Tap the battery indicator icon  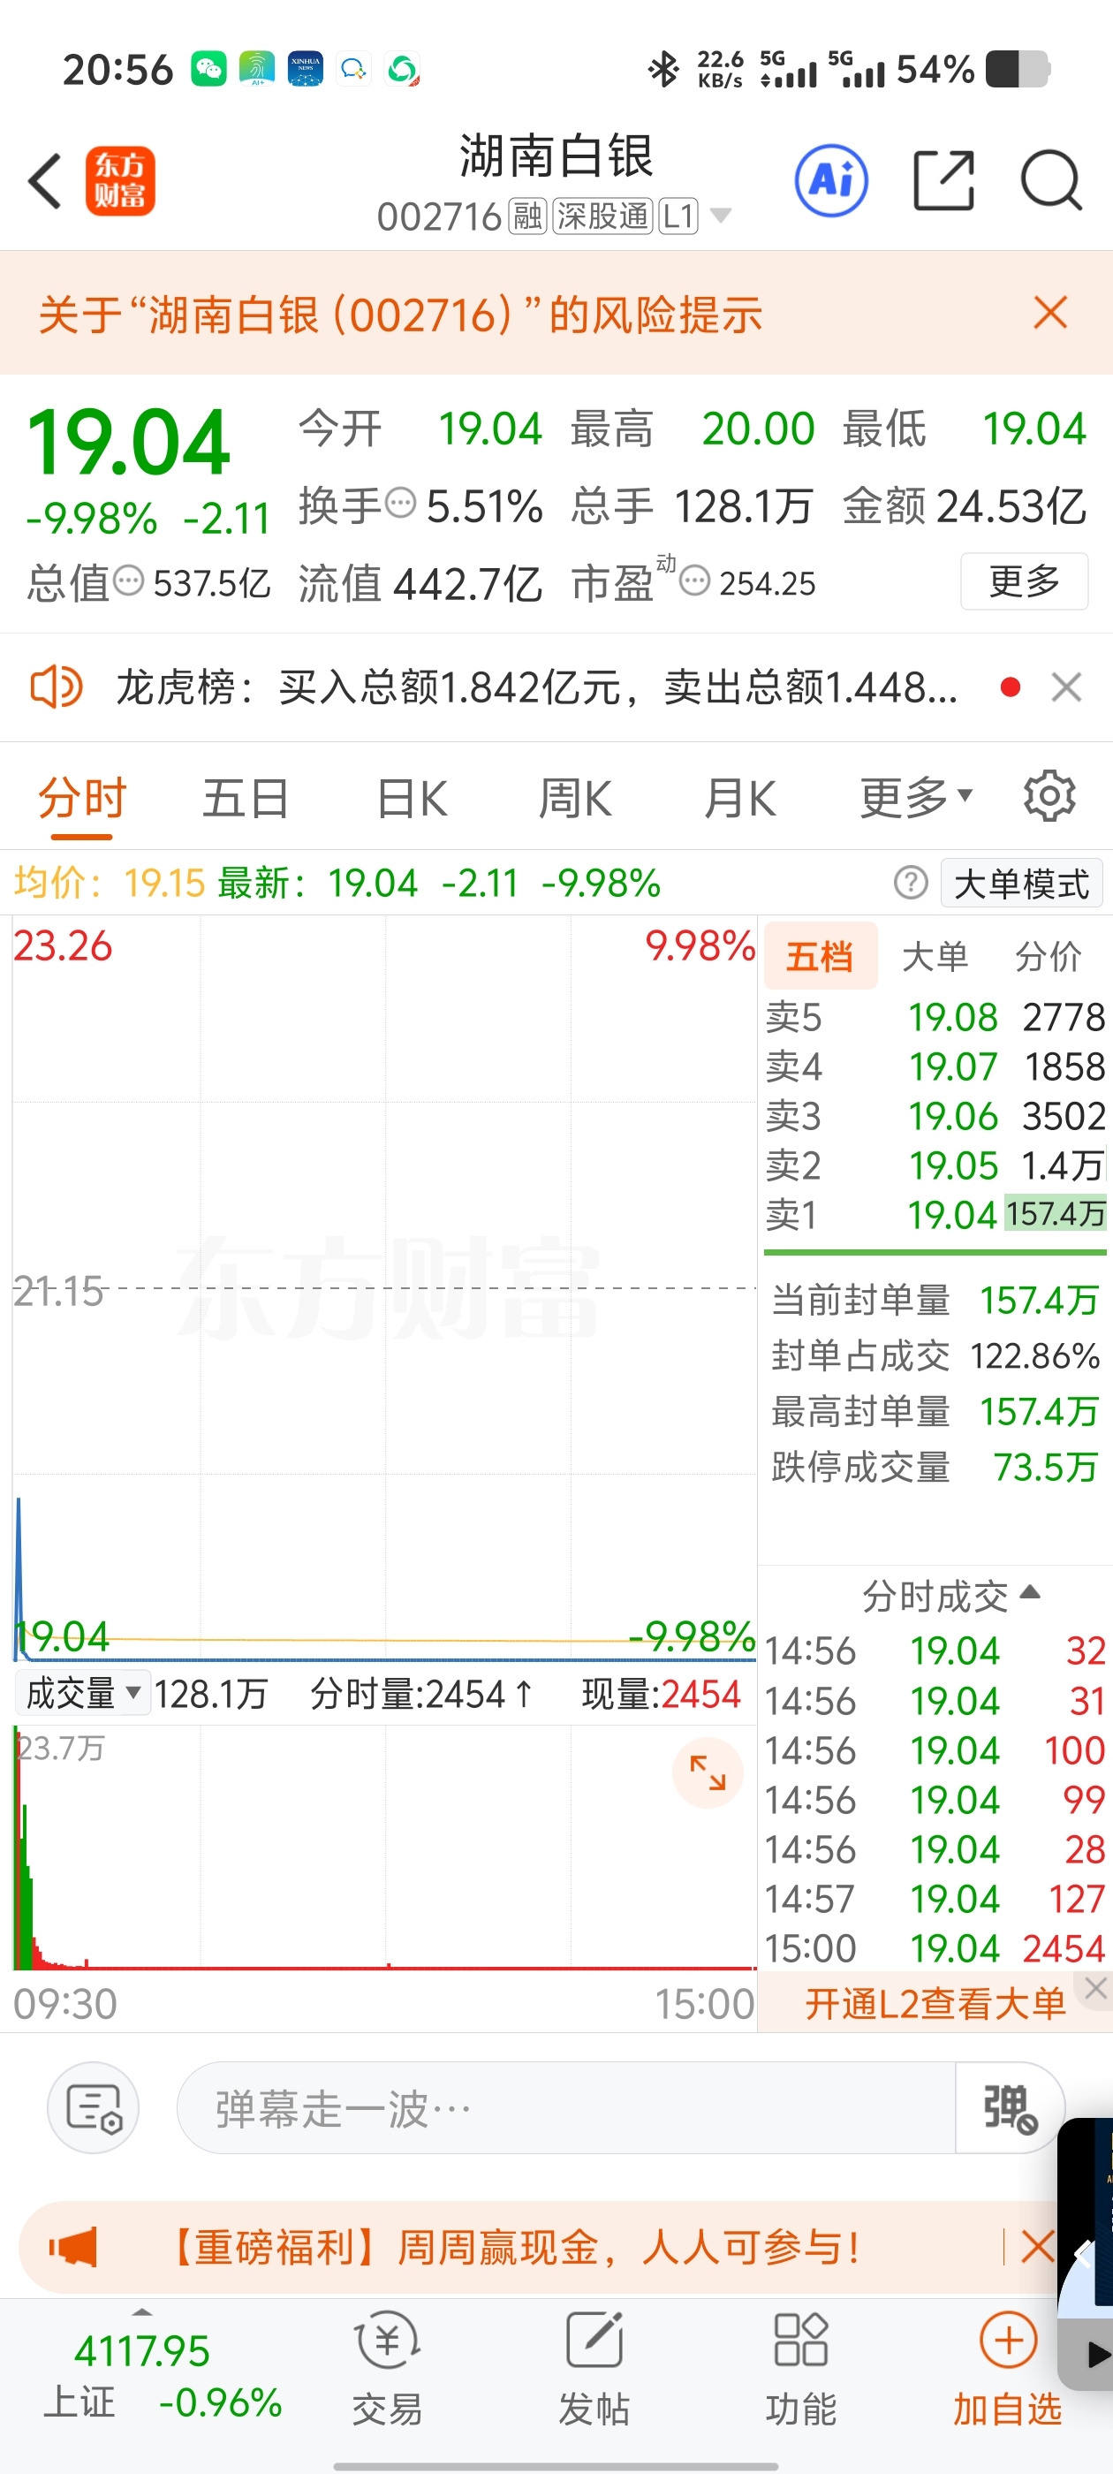tap(1017, 69)
